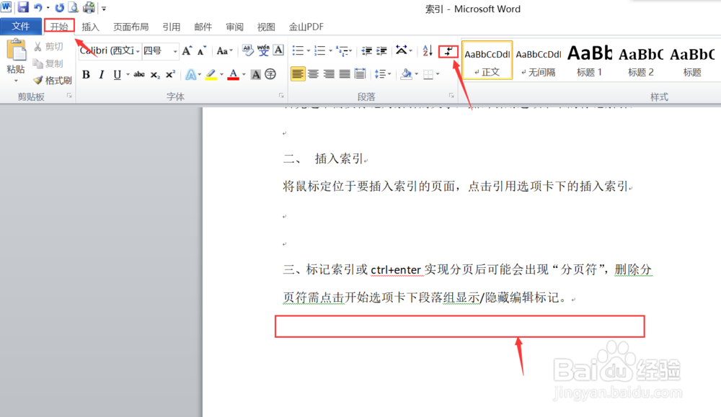Screen dimensions: 721x417
Task: Toggle subscript formatting
Action: pyautogui.click(x=155, y=74)
